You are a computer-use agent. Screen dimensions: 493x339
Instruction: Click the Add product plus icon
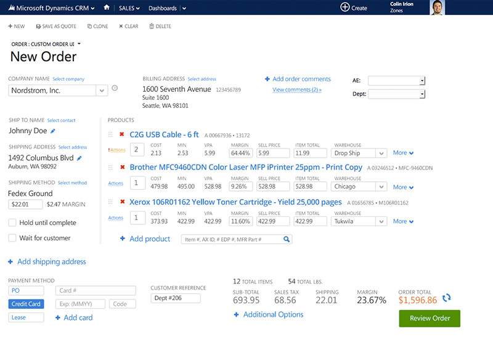tap(123, 239)
